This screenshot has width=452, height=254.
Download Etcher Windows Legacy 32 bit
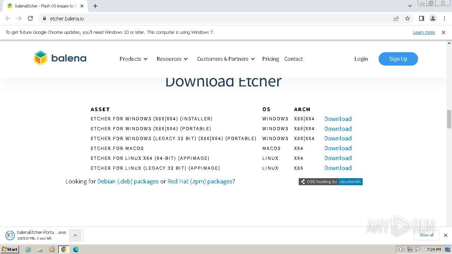[x=338, y=138]
